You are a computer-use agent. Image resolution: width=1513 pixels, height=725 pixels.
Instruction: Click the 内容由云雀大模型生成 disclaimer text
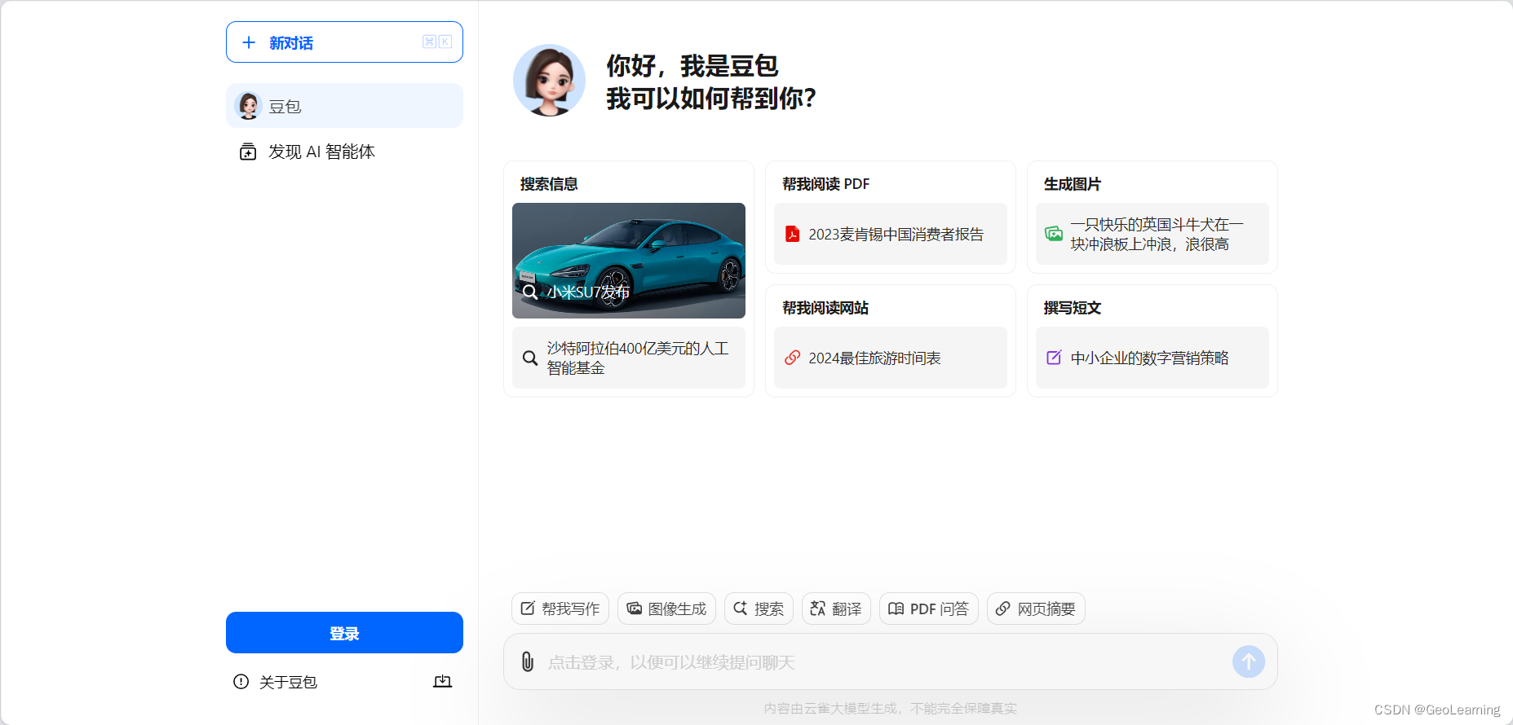[891, 708]
